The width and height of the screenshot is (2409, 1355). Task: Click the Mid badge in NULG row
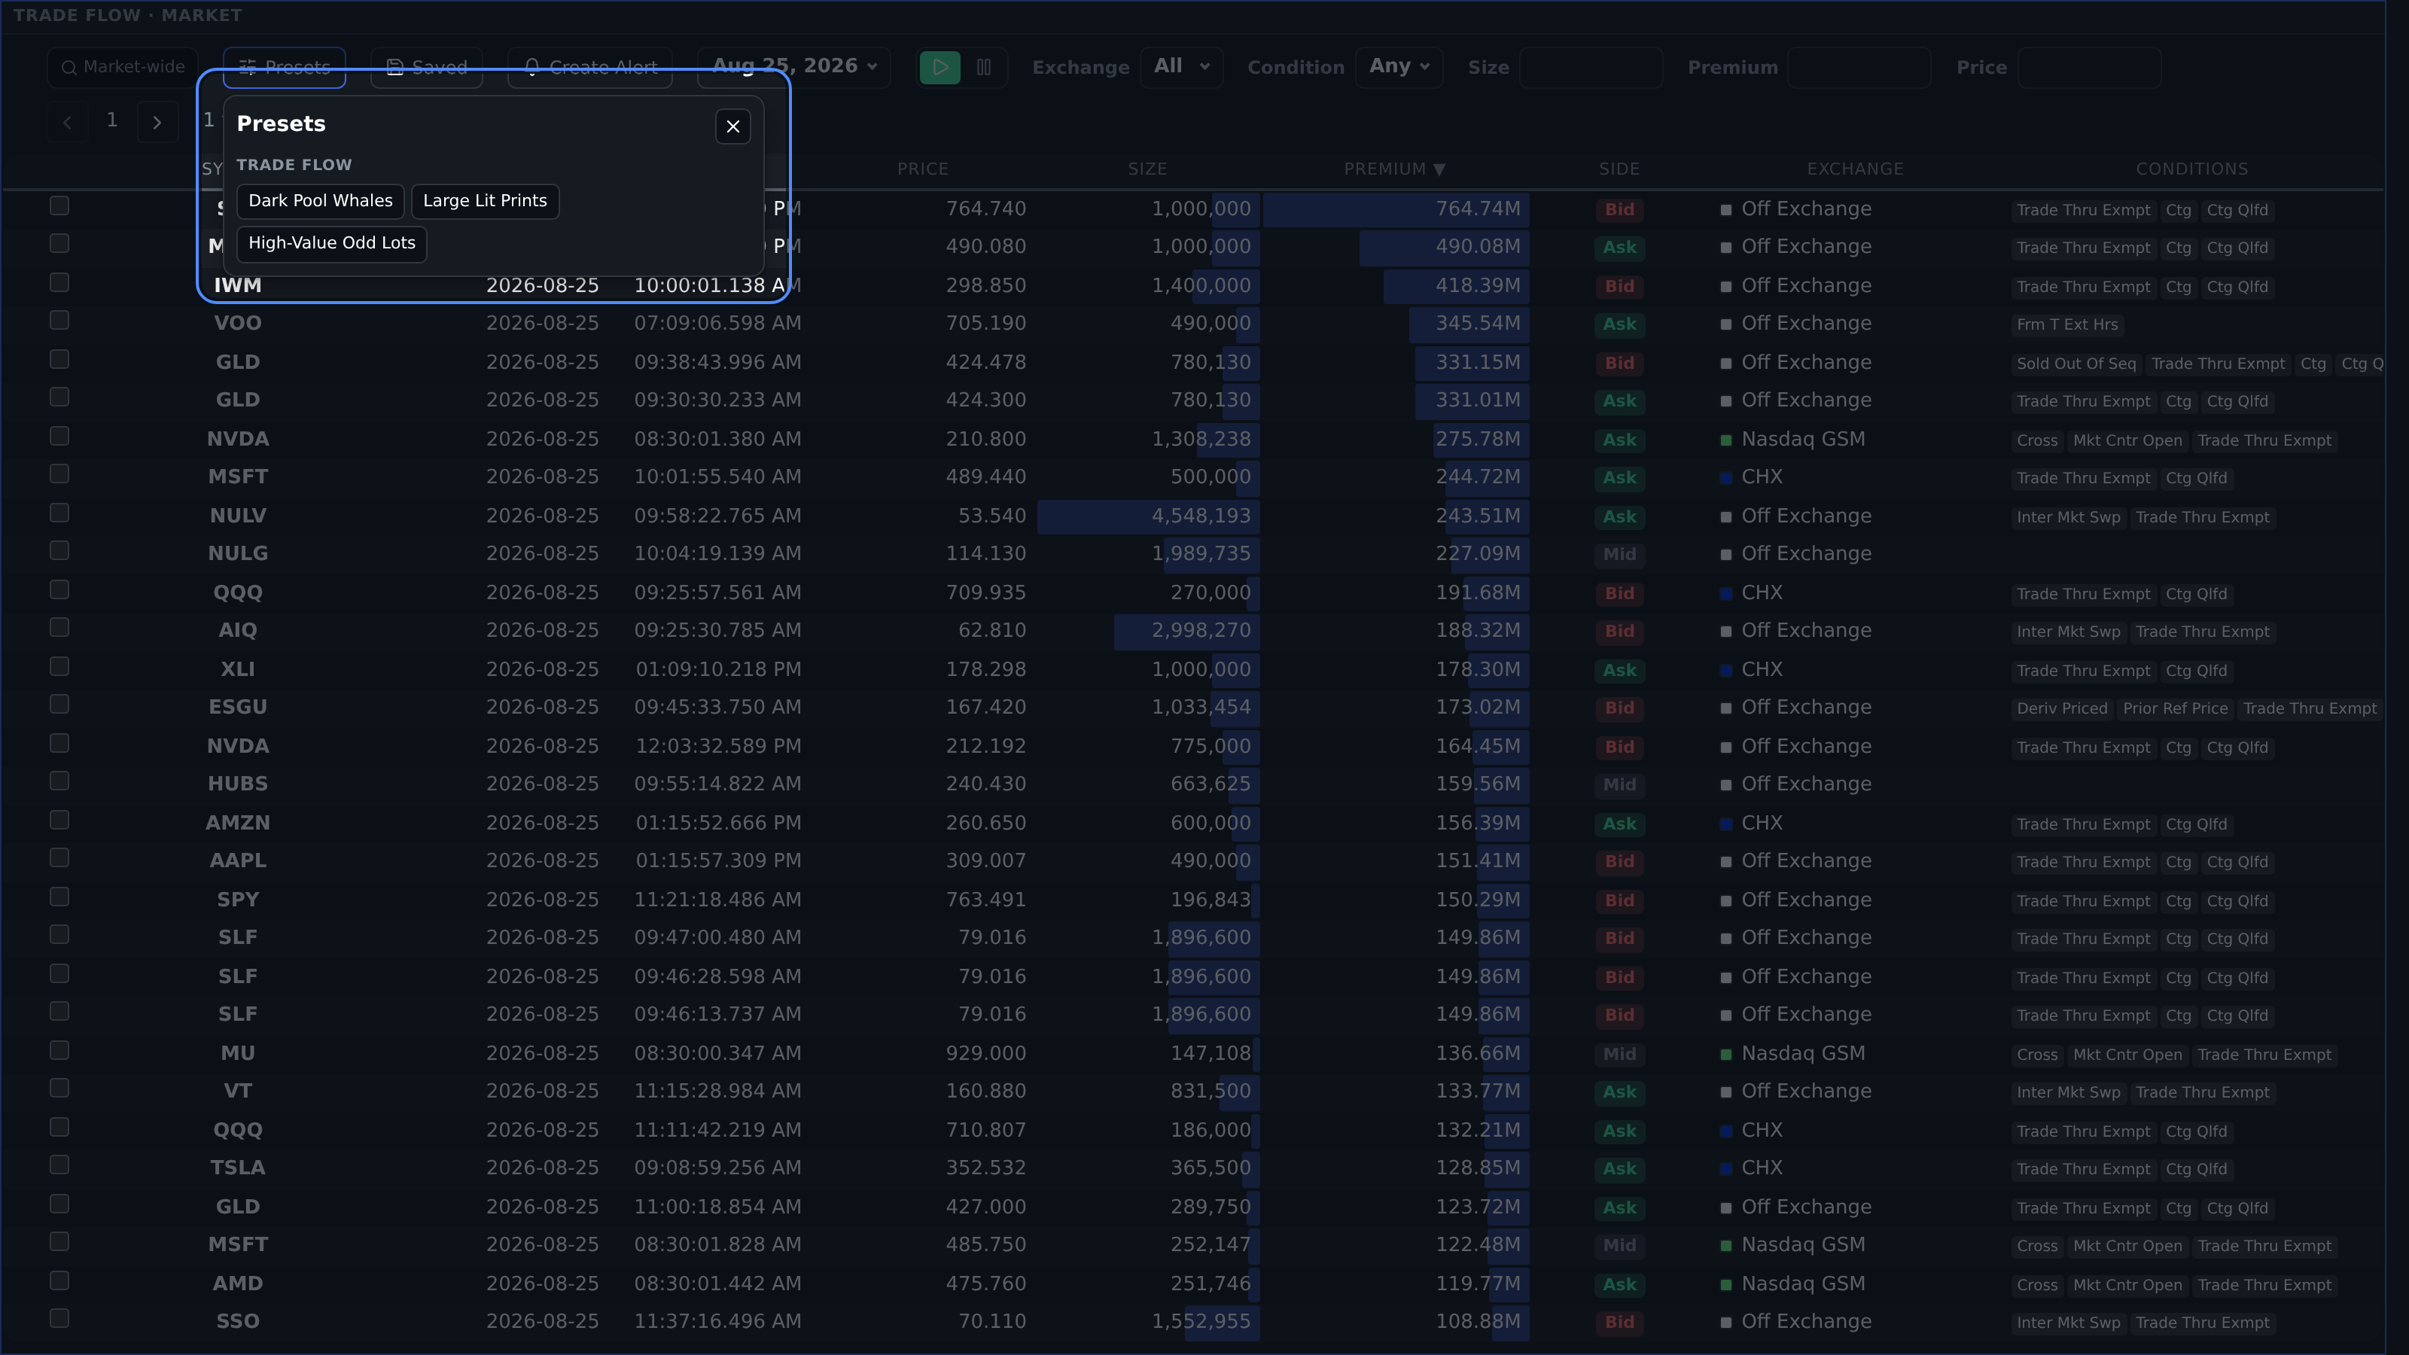click(1619, 556)
